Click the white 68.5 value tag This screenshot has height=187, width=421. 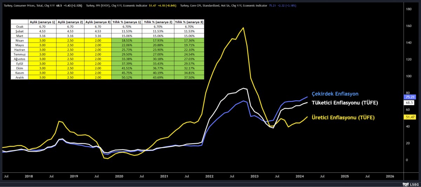pos(409,103)
